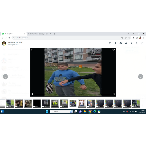Seek on the video progress bar

click(x=73, y=94)
